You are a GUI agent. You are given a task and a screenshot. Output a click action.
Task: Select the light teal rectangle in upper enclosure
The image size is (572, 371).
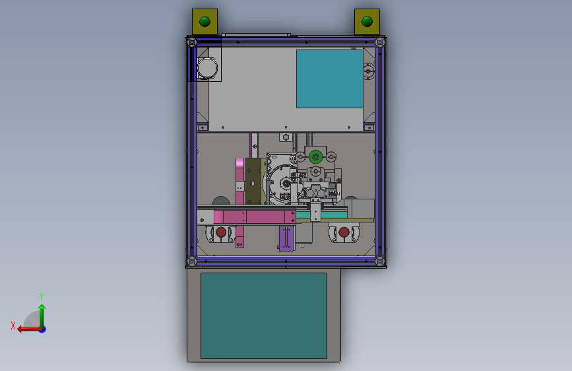(330, 79)
